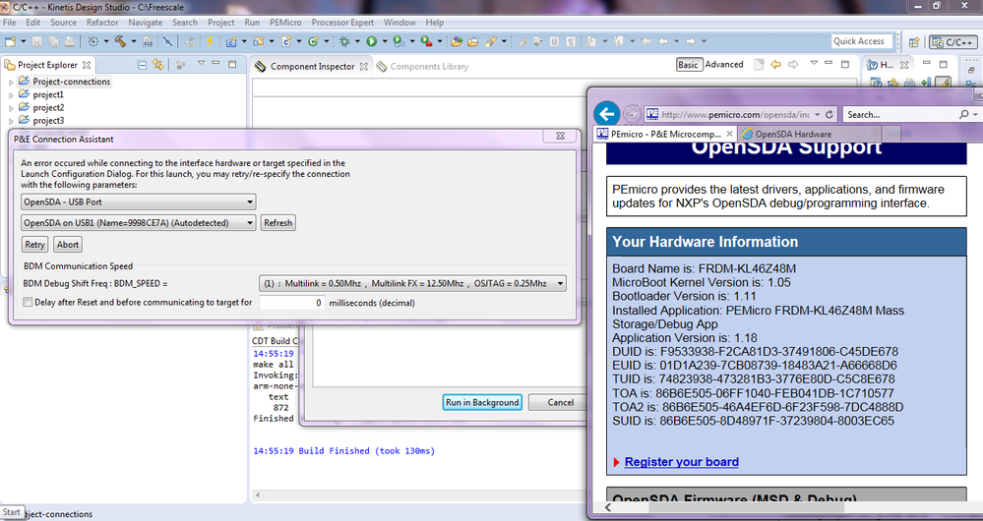This screenshot has height=521, width=983.
Task: Close the Connection Assistant dialog
Action: (561, 136)
